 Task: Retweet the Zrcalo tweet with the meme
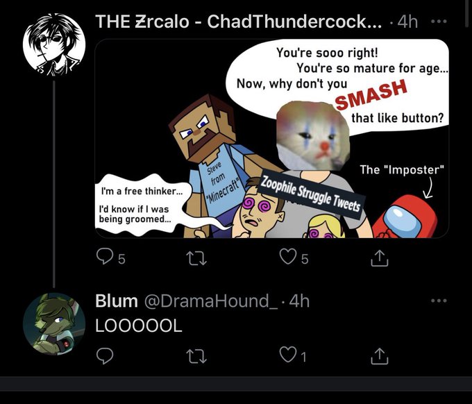pos(196,258)
